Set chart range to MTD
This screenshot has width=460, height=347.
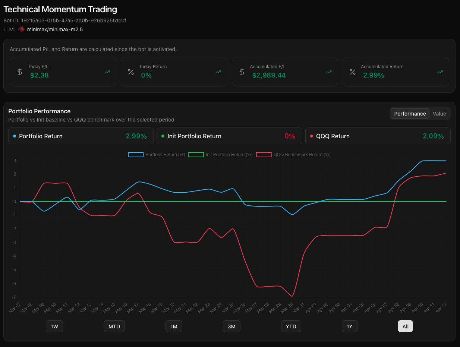point(114,327)
